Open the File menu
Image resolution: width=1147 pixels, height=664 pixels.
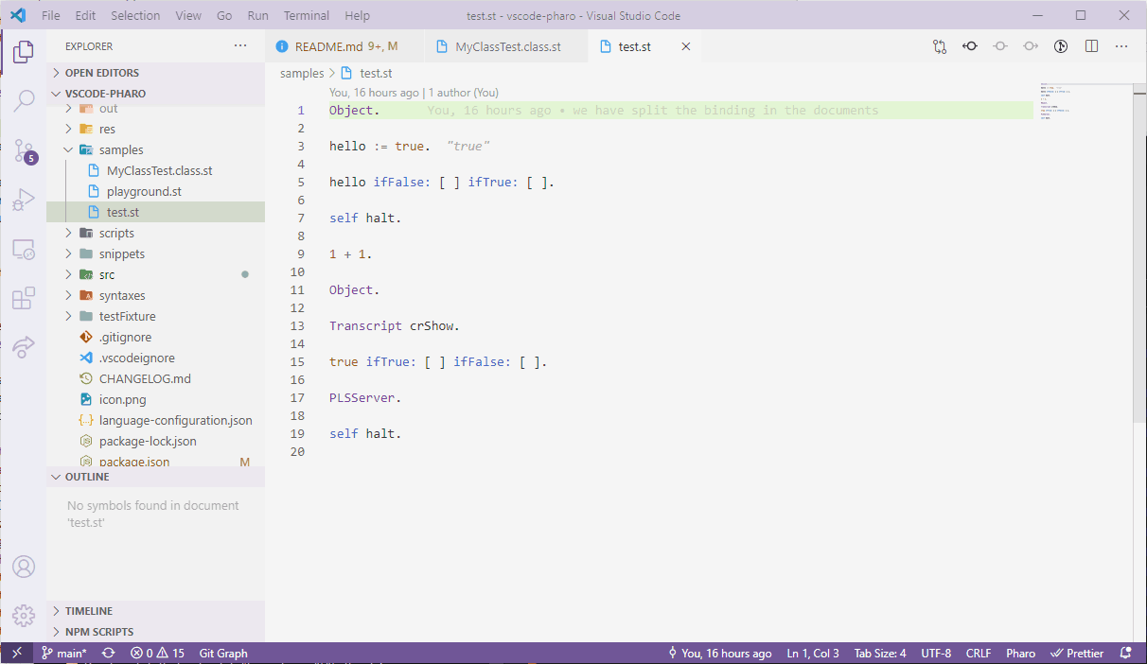pyautogui.click(x=51, y=15)
